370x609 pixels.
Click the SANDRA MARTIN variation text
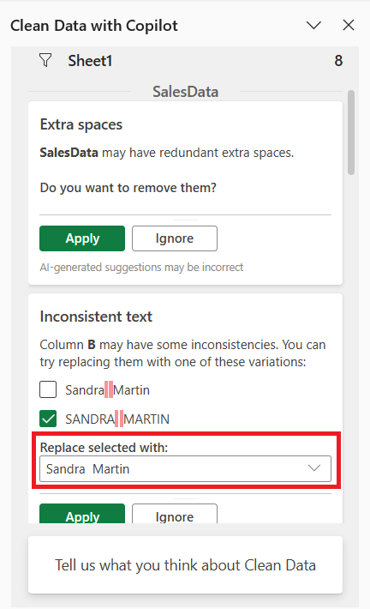(x=117, y=419)
